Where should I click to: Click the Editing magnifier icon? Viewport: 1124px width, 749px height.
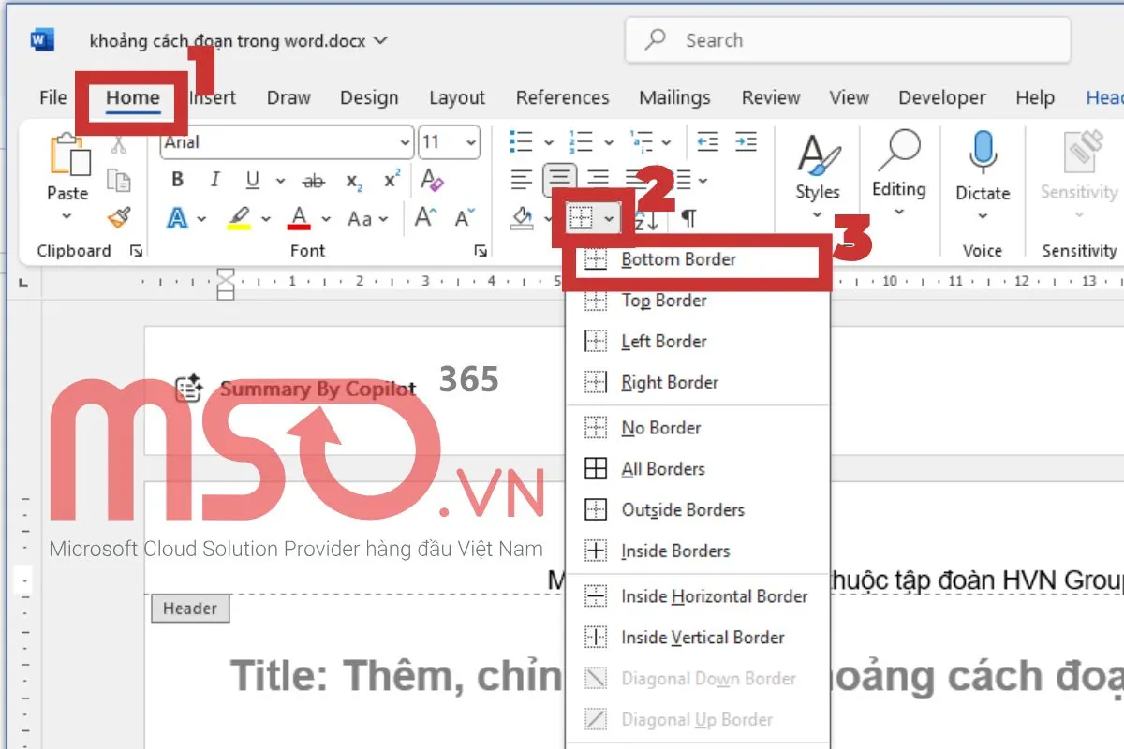point(898,152)
